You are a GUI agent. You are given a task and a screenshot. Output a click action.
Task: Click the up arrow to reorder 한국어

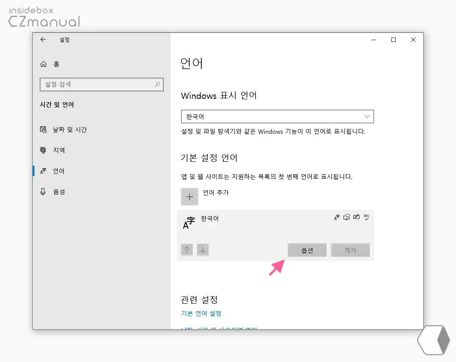[x=187, y=250]
